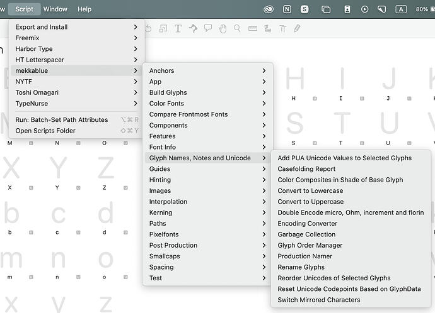
Task: Click the small icon beside the Z label
Action: point(125,188)
